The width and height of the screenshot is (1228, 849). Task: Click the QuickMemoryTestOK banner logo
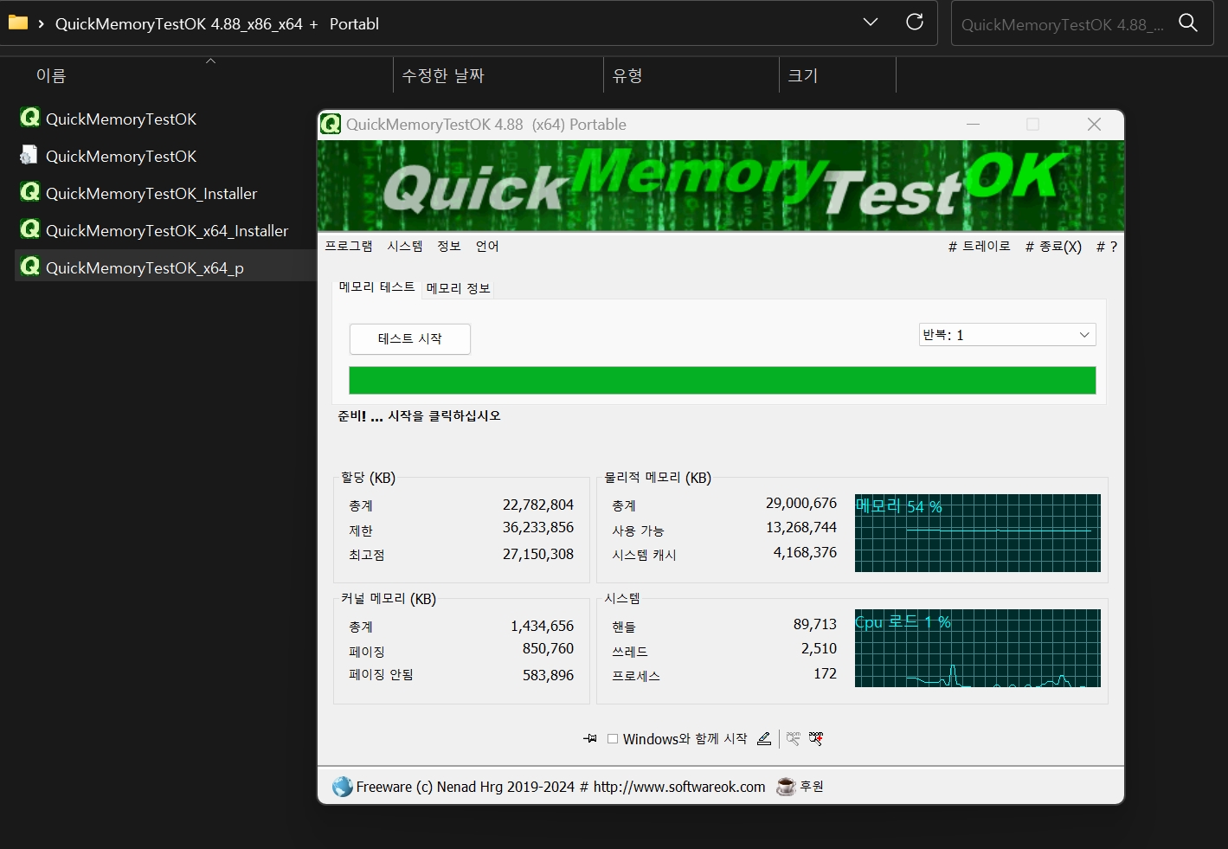(721, 186)
